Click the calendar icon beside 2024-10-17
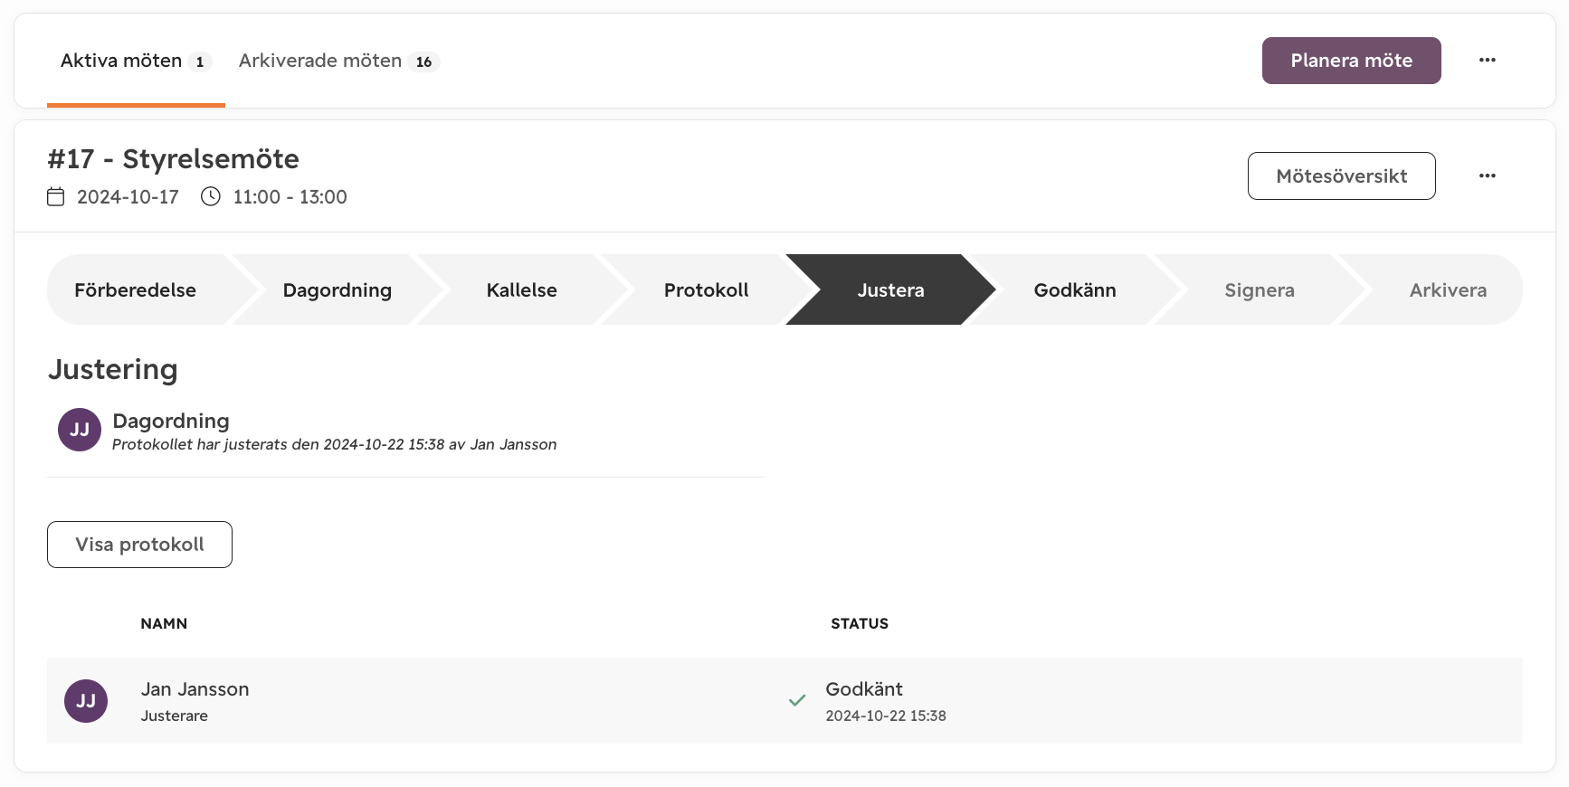Viewport: 1569px width, 787px height. tap(56, 196)
